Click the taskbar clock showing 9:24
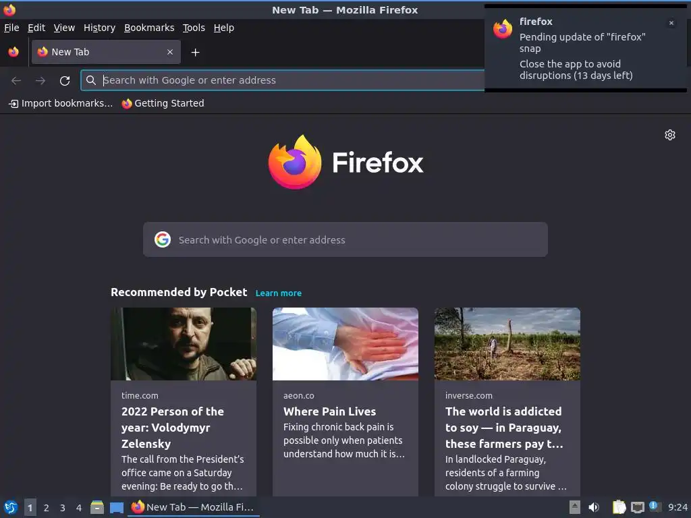The height and width of the screenshot is (518, 691). coord(678,507)
